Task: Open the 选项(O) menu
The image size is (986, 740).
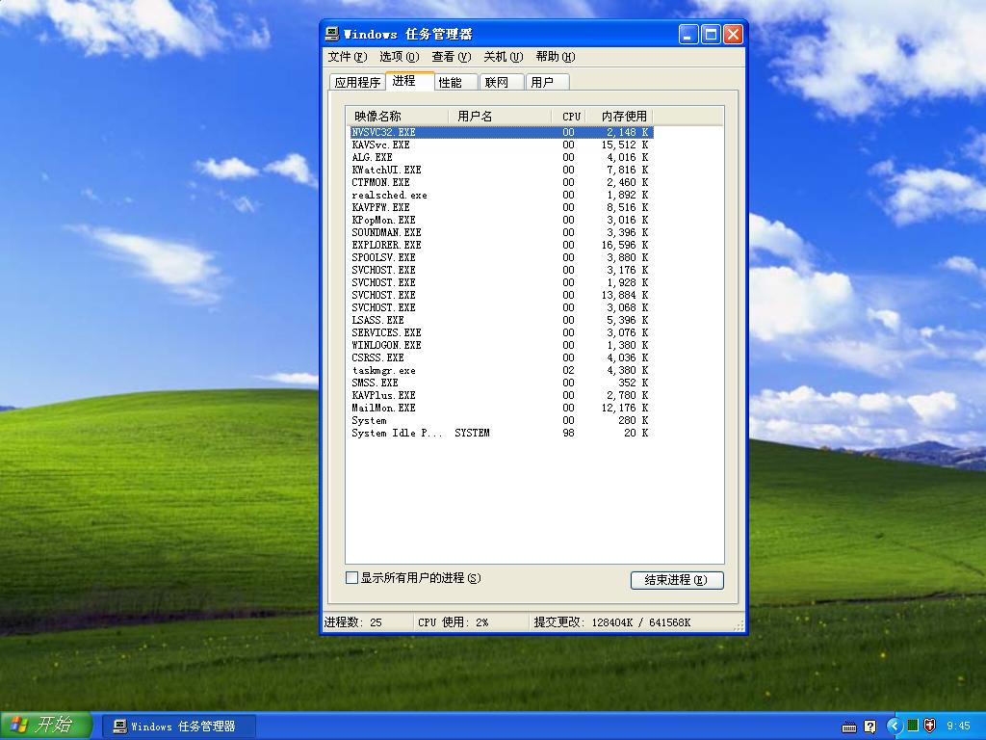Action: click(399, 57)
